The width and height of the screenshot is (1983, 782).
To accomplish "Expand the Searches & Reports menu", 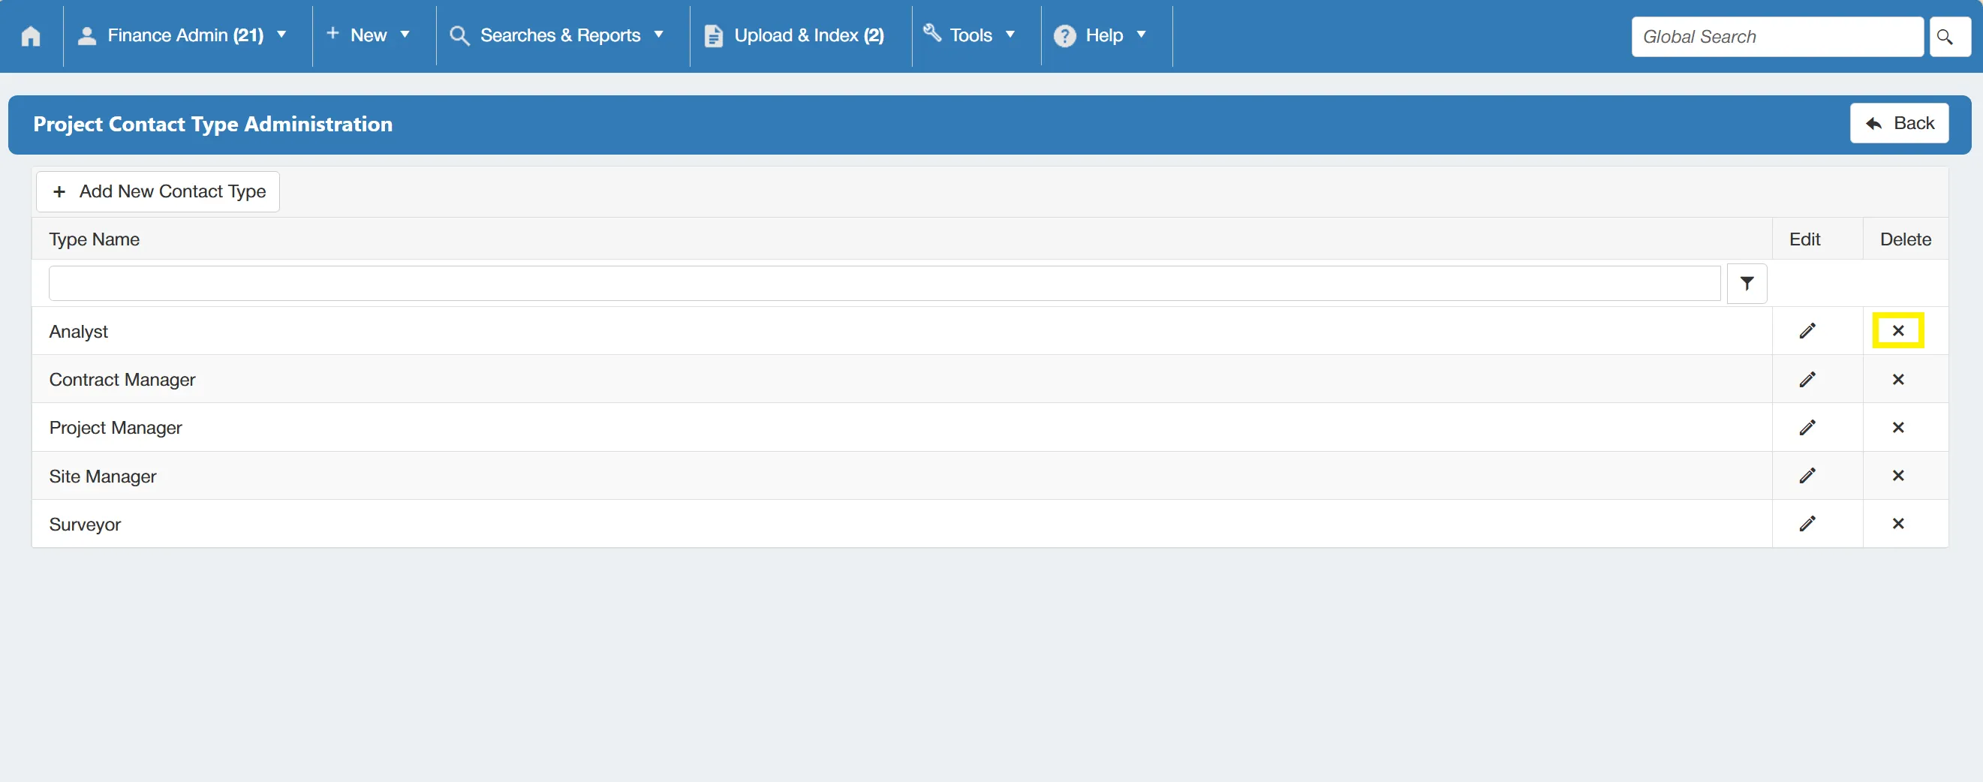I will point(558,35).
